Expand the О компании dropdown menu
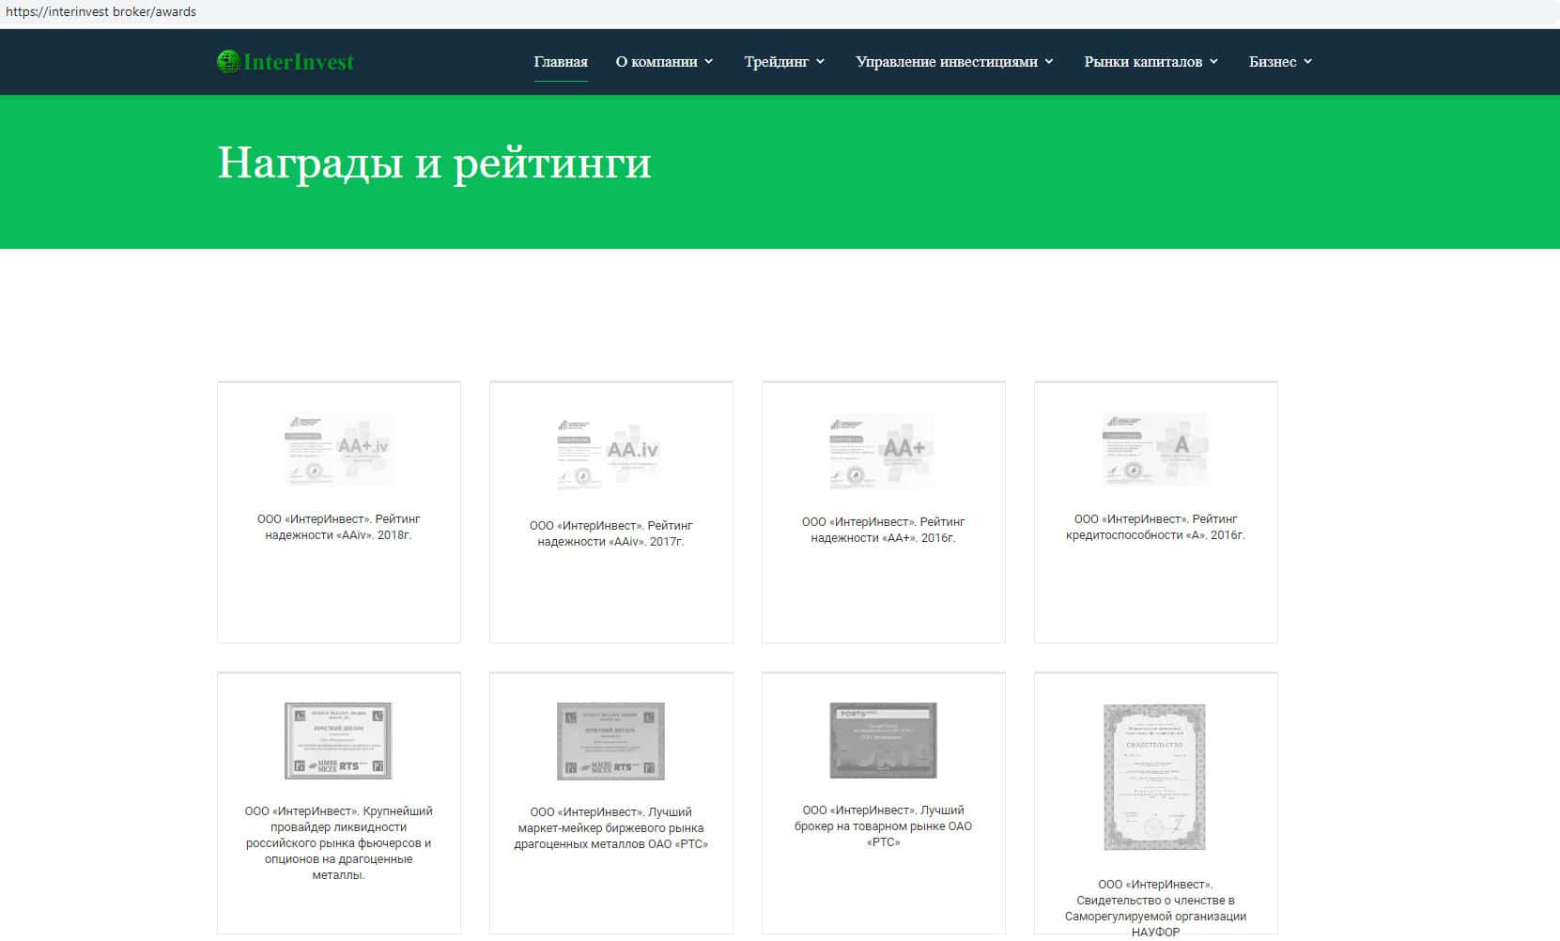 coord(664,62)
